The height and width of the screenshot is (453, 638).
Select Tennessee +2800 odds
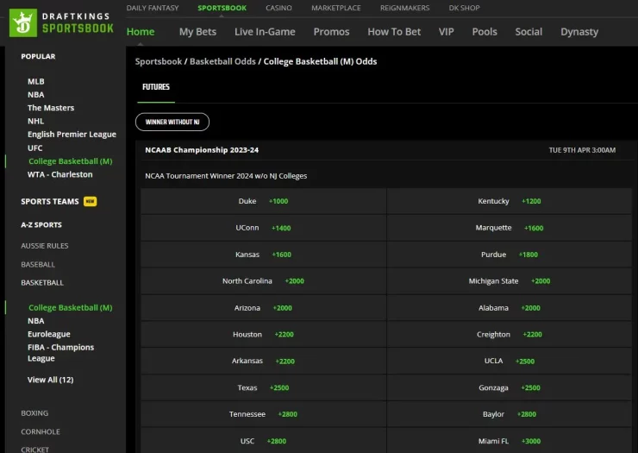[263, 414]
